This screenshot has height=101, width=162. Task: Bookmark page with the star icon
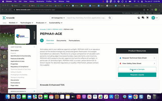coord(148,10)
